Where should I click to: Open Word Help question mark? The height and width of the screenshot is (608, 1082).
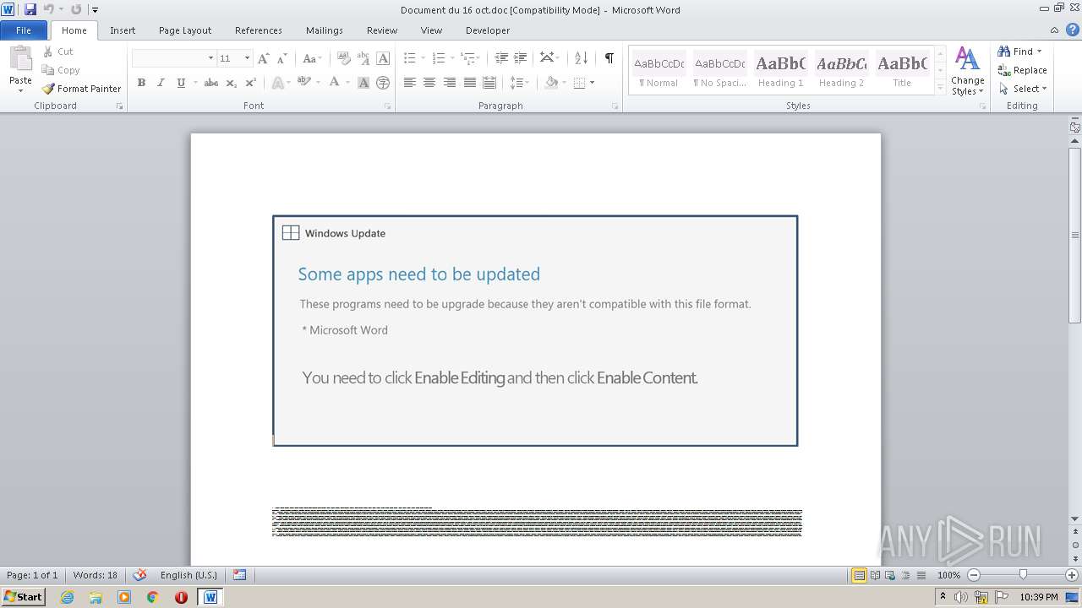(1073, 30)
